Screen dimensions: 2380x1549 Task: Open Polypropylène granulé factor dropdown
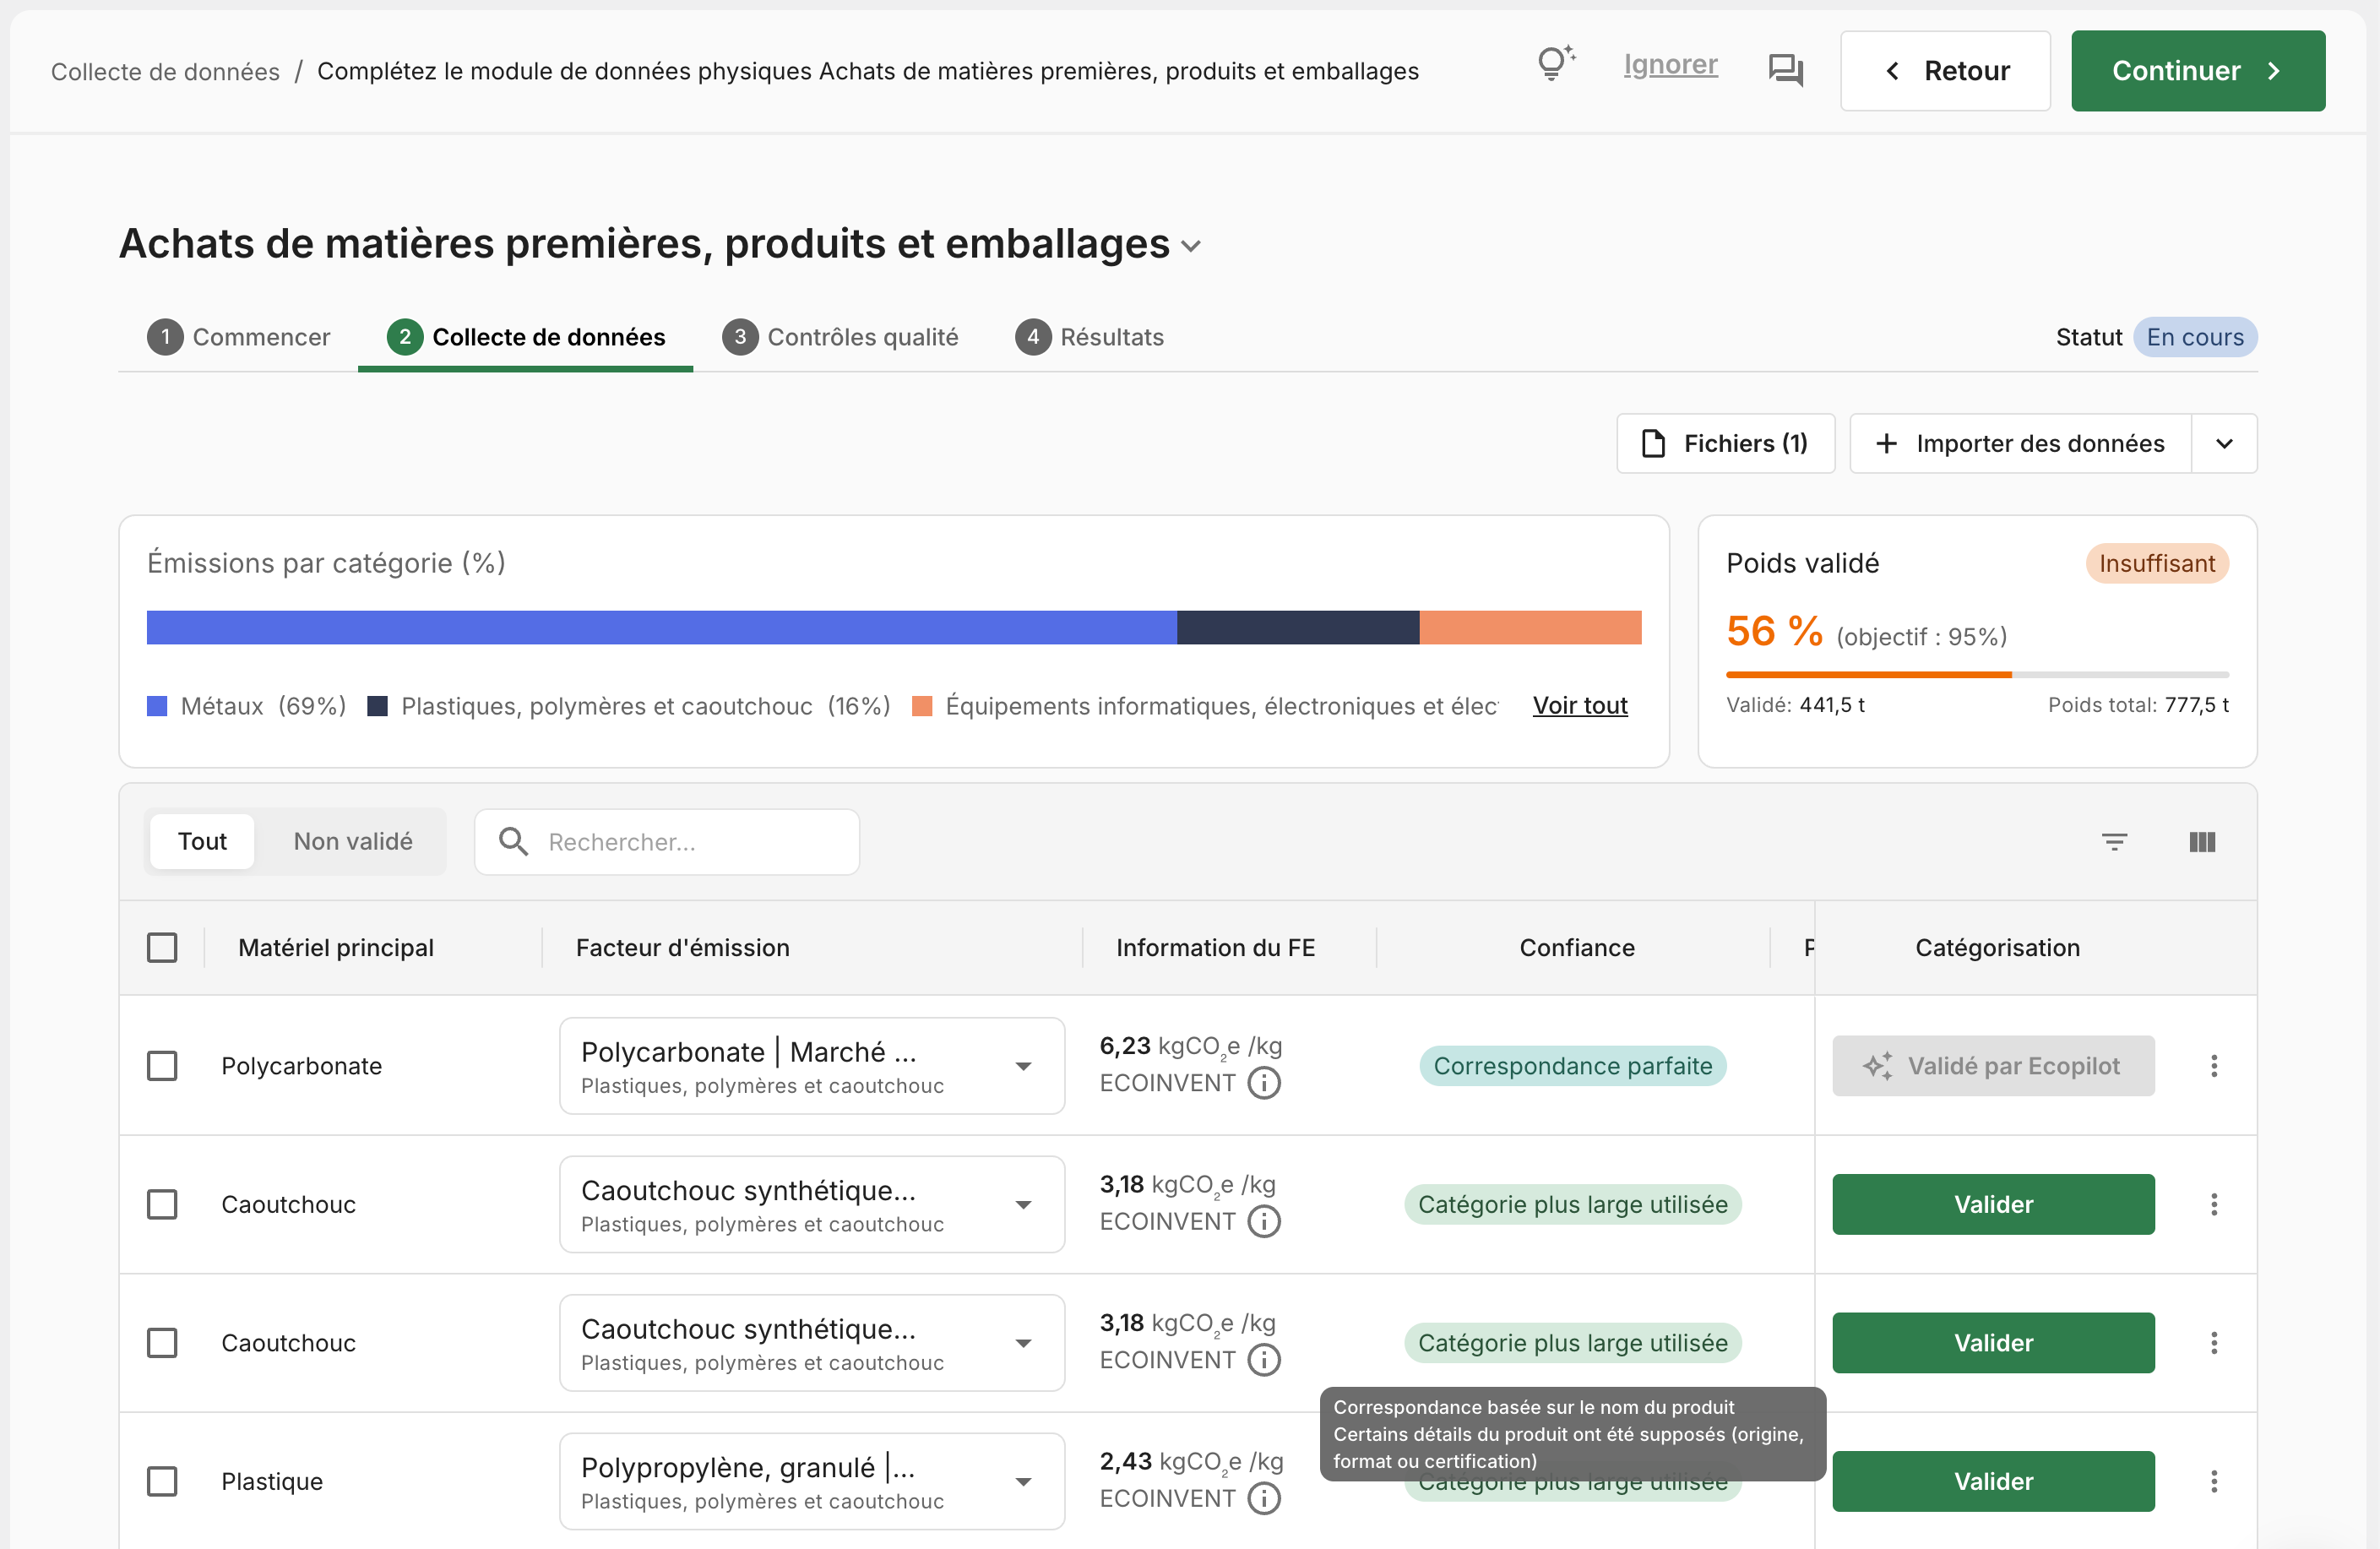[x=812, y=1481]
